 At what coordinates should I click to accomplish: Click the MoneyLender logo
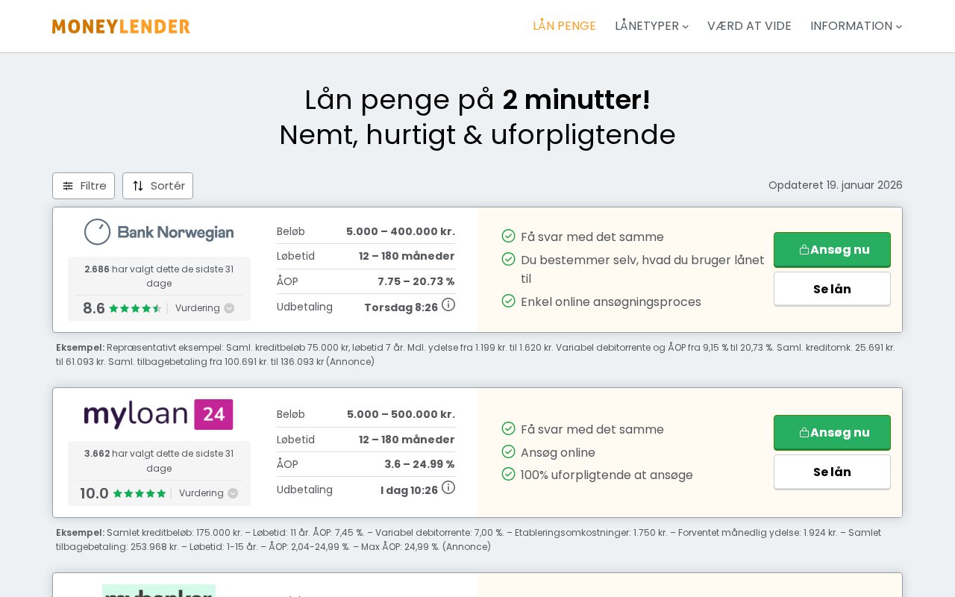(x=121, y=26)
